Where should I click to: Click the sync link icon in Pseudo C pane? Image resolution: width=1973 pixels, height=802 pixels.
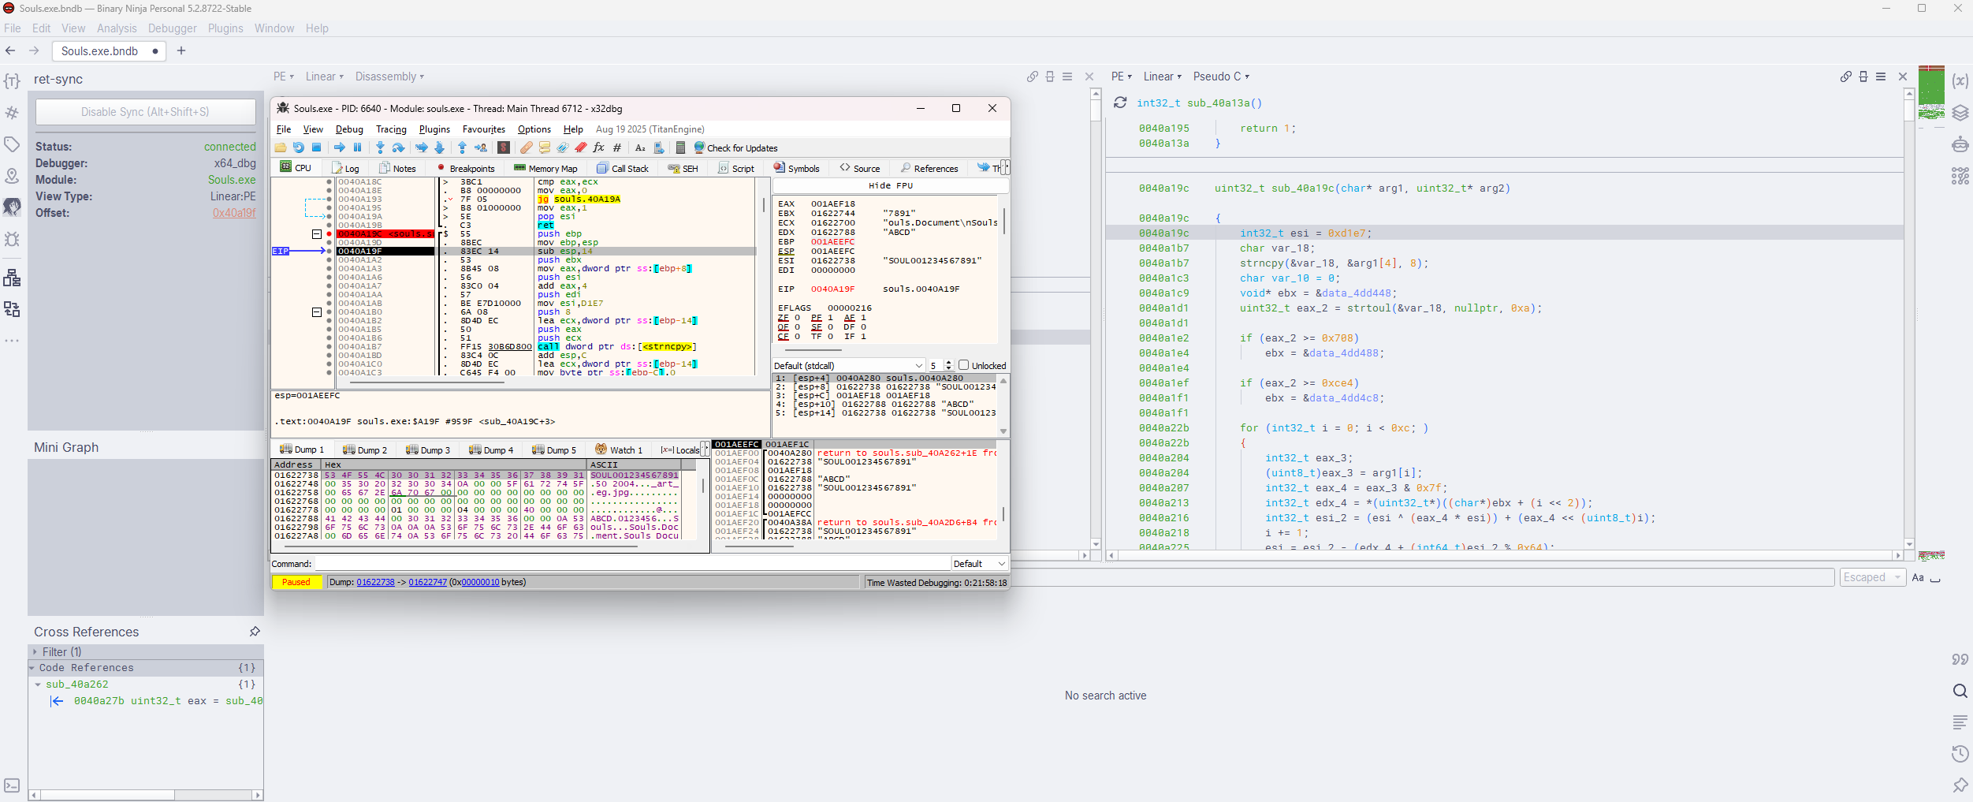tap(1845, 76)
